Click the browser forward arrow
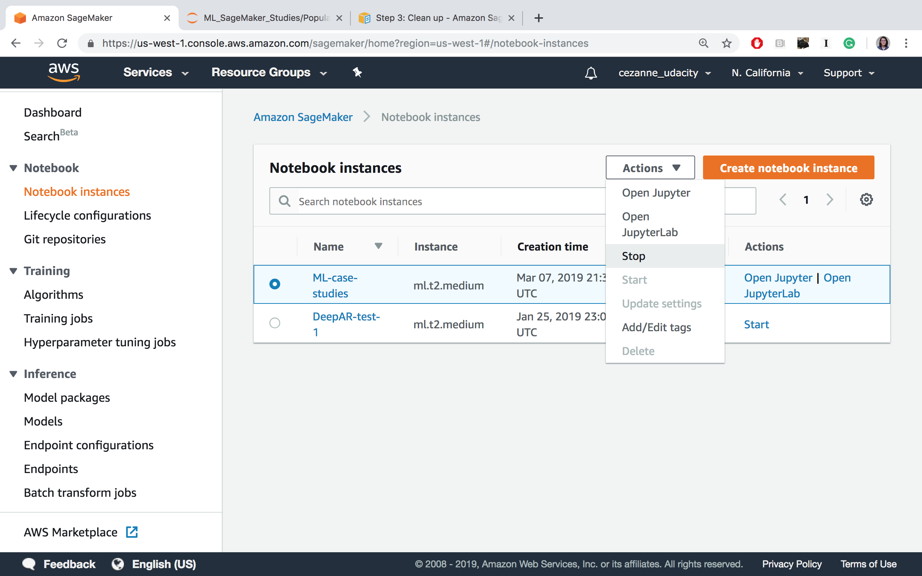This screenshot has width=922, height=576. [39, 43]
